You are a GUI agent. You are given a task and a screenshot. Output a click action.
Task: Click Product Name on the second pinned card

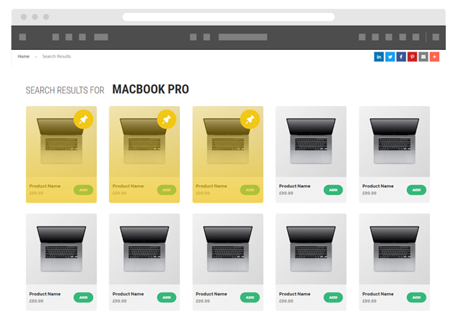click(128, 186)
